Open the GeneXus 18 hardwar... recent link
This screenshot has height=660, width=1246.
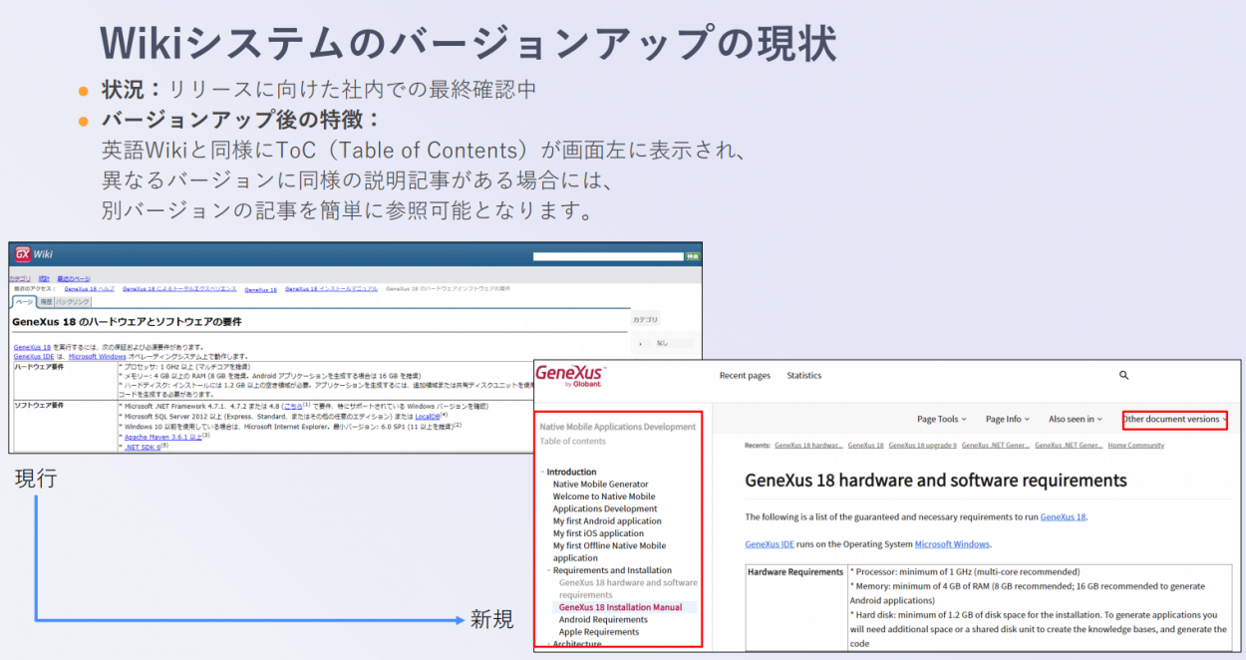click(x=808, y=446)
